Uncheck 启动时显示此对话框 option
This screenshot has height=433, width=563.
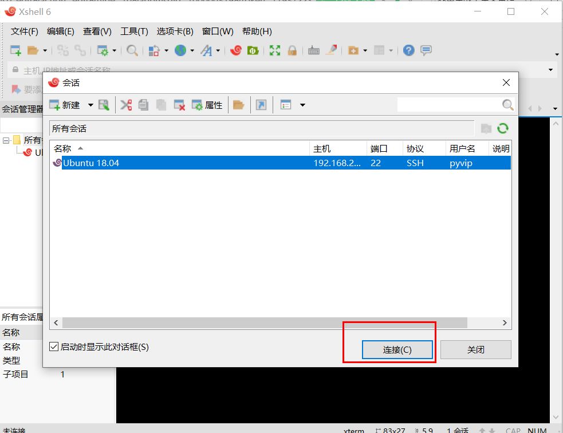[53, 346]
